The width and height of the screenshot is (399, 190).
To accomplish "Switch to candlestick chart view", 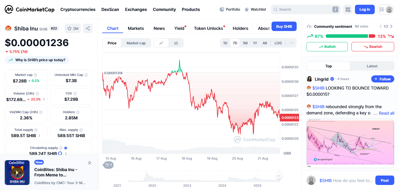I will 176,43.
